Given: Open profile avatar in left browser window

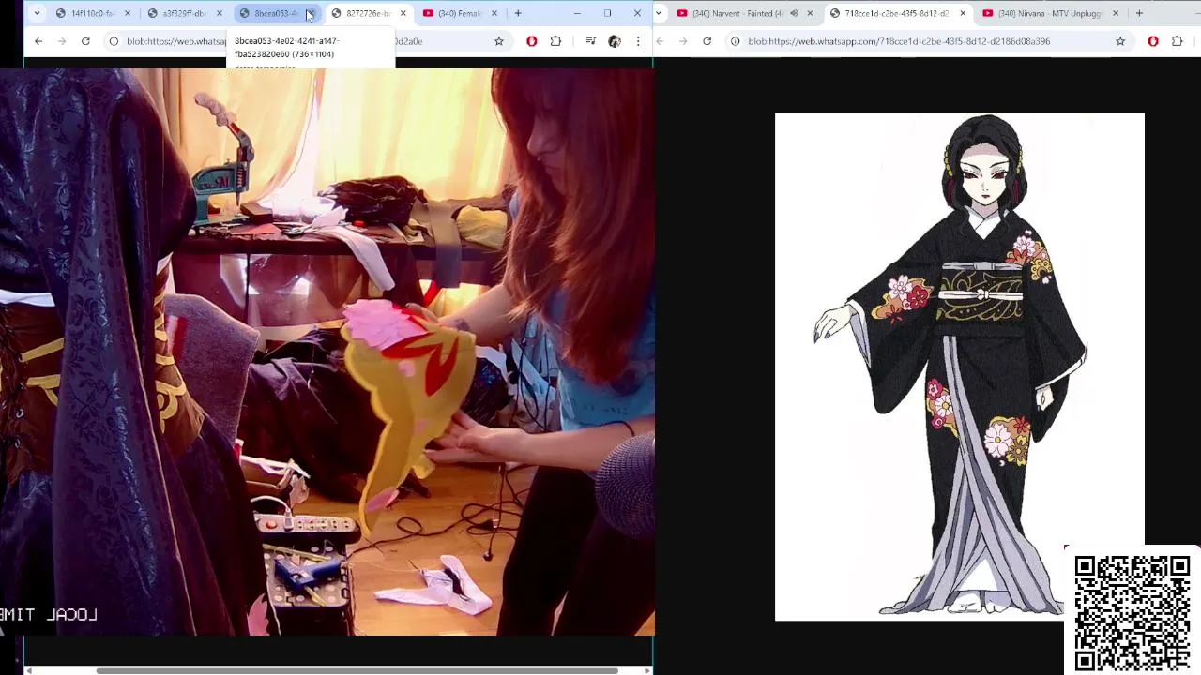Looking at the screenshot, I should [x=615, y=41].
